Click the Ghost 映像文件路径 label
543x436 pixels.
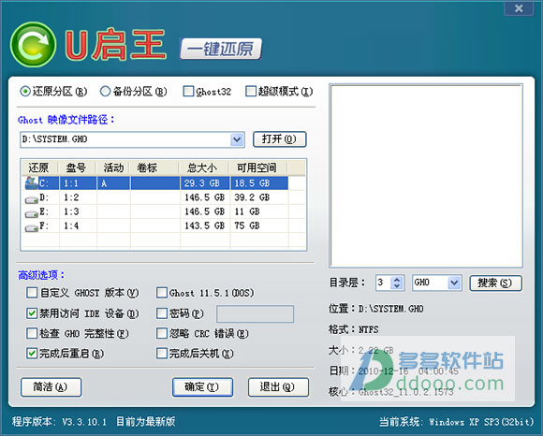[x=66, y=120]
